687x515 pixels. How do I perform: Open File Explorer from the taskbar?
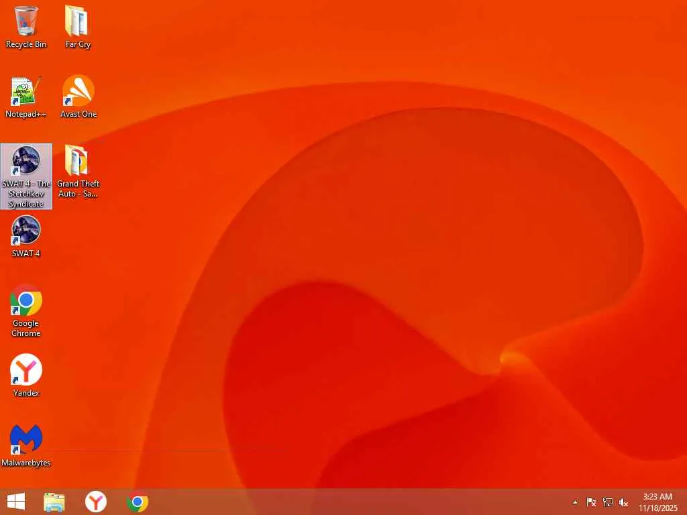tap(54, 502)
